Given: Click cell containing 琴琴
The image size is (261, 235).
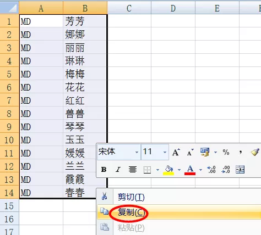Looking at the screenshot, I should click(85, 127).
